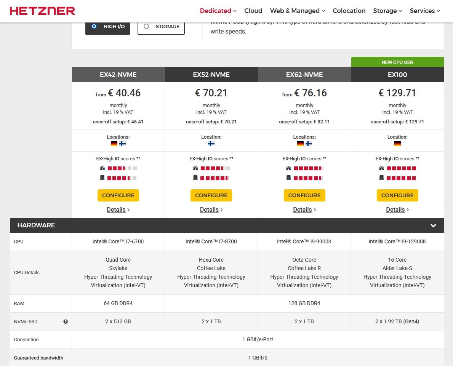Screen dimensions: 453x366
Task: Select the HIGH I/O radio option
Action: tap(94, 26)
